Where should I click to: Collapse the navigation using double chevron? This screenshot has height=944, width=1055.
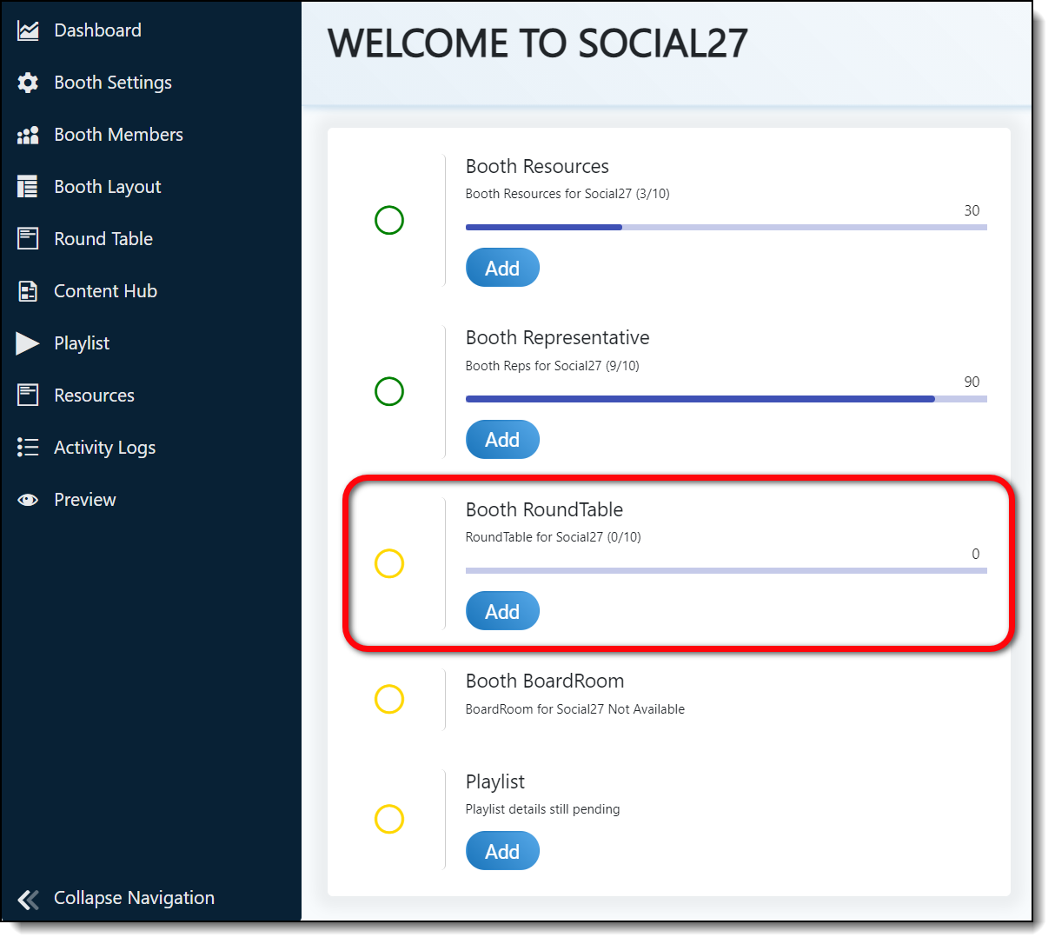28,899
